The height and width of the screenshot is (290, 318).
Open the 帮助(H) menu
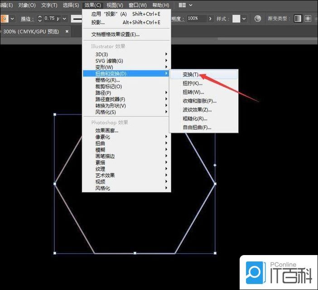pyautogui.click(x=160, y=5)
